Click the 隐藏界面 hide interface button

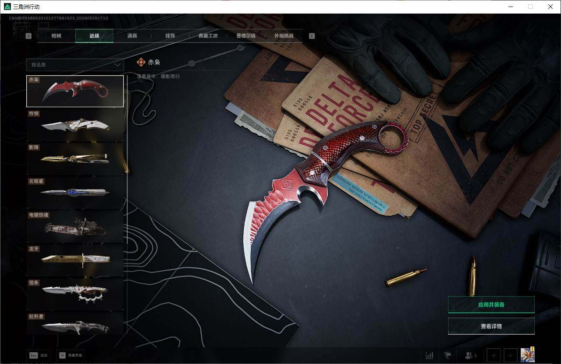click(x=71, y=355)
